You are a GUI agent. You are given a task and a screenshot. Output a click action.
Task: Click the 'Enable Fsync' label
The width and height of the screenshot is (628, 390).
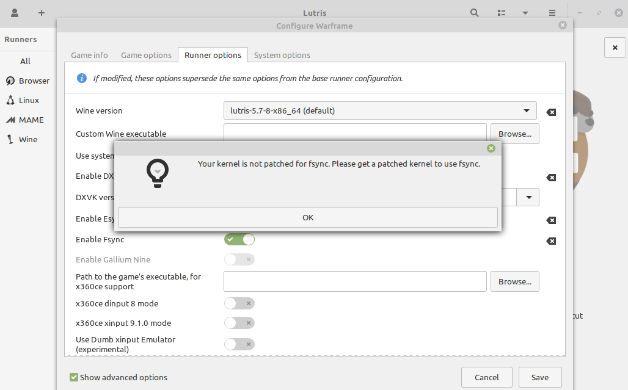click(x=100, y=240)
